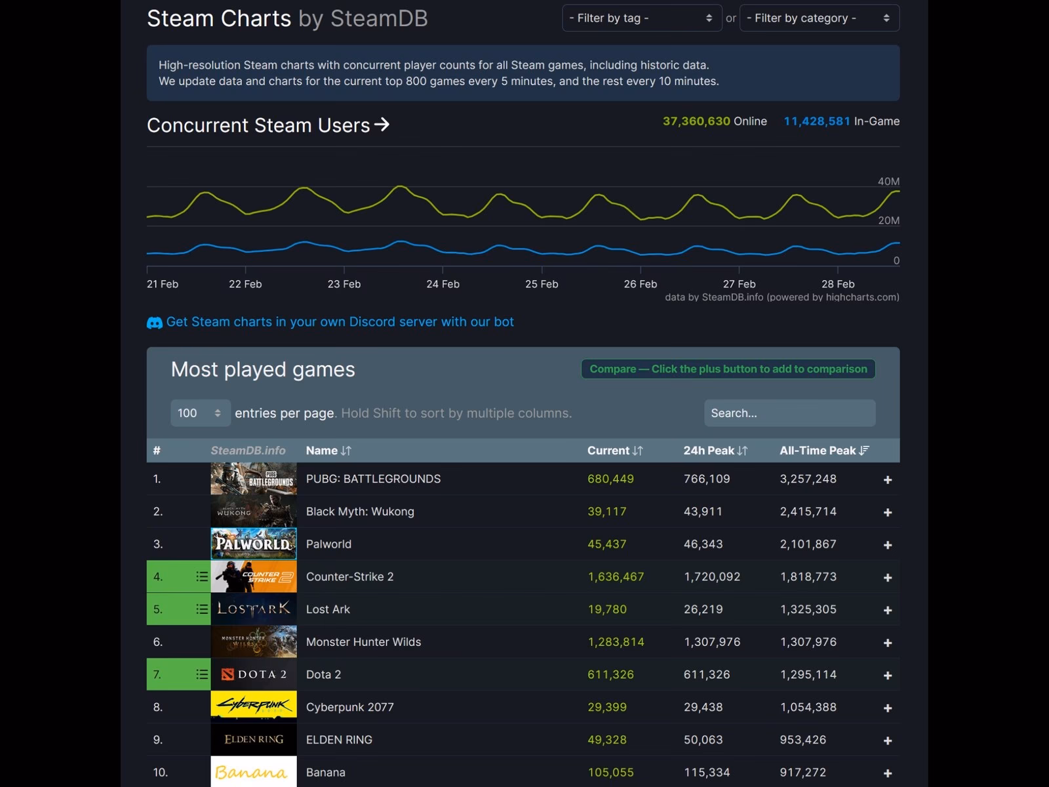Image resolution: width=1049 pixels, height=787 pixels.
Task: Open the ELDEN RING name link
Action: [x=339, y=740]
